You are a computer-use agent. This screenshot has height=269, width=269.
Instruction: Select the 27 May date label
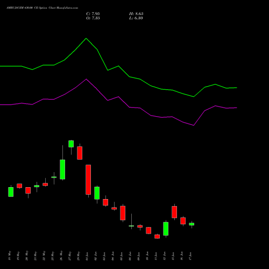(x=70, y=256)
